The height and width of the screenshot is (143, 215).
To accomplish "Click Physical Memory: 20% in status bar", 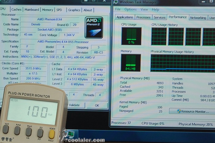I will click(x=196, y=124).
